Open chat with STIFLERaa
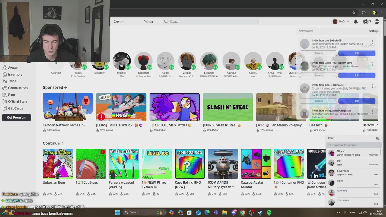The image size is (386, 217). (x=353, y=202)
